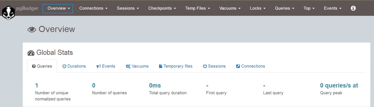
Task: Select the Queries tab in Global Stats
Action: pyautogui.click(x=42, y=66)
